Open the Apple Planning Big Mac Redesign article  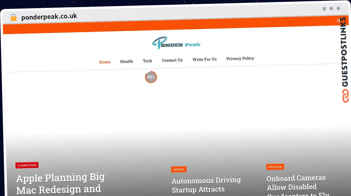coord(60,184)
